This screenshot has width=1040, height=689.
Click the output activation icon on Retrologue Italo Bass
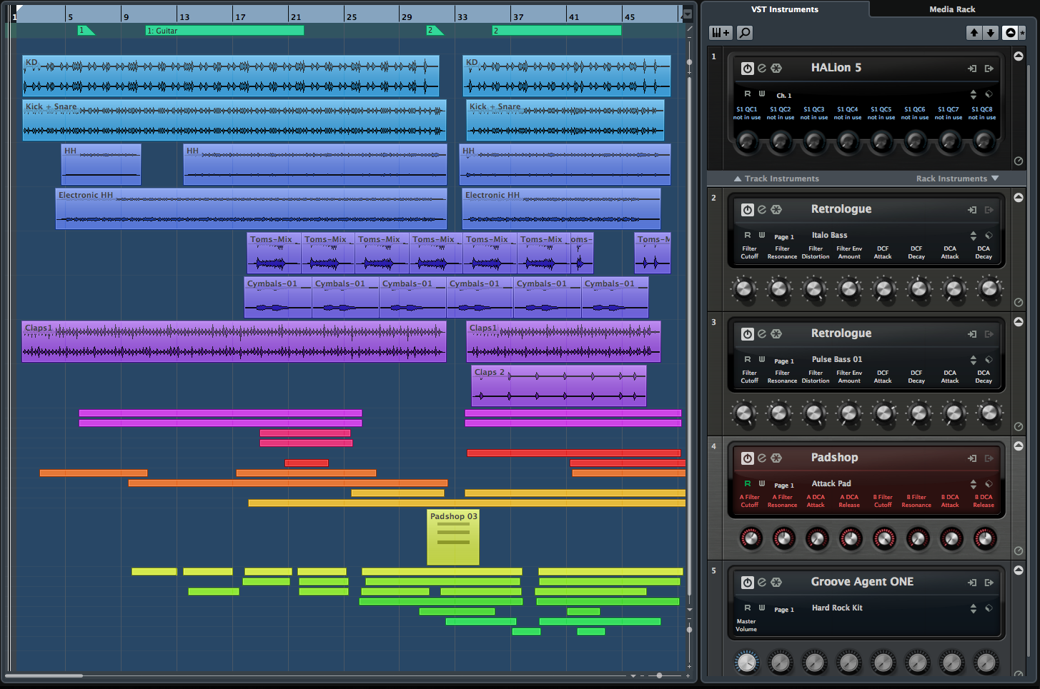(990, 209)
